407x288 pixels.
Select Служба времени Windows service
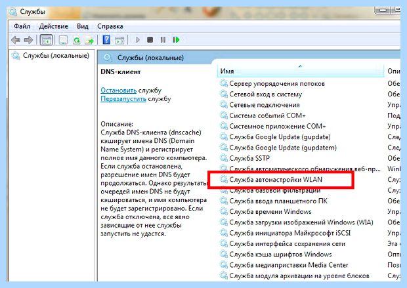click(270, 212)
